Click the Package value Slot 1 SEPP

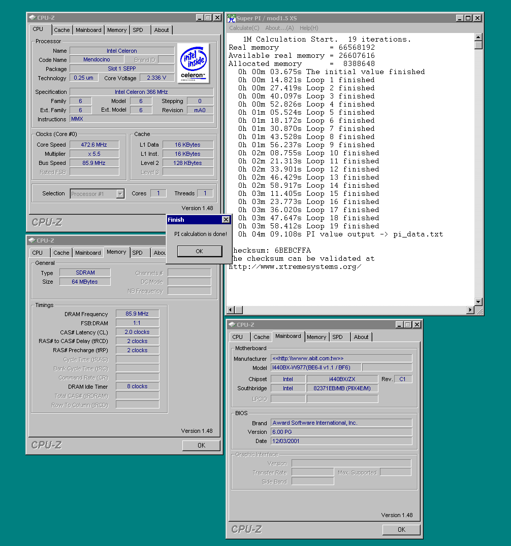122,69
